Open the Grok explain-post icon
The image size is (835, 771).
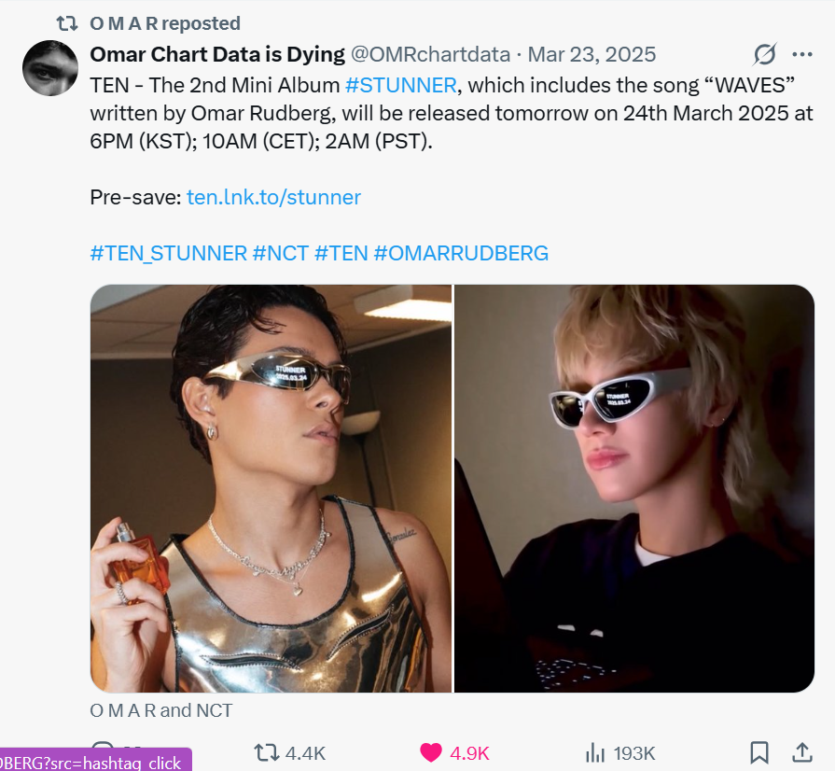point(765,54)
